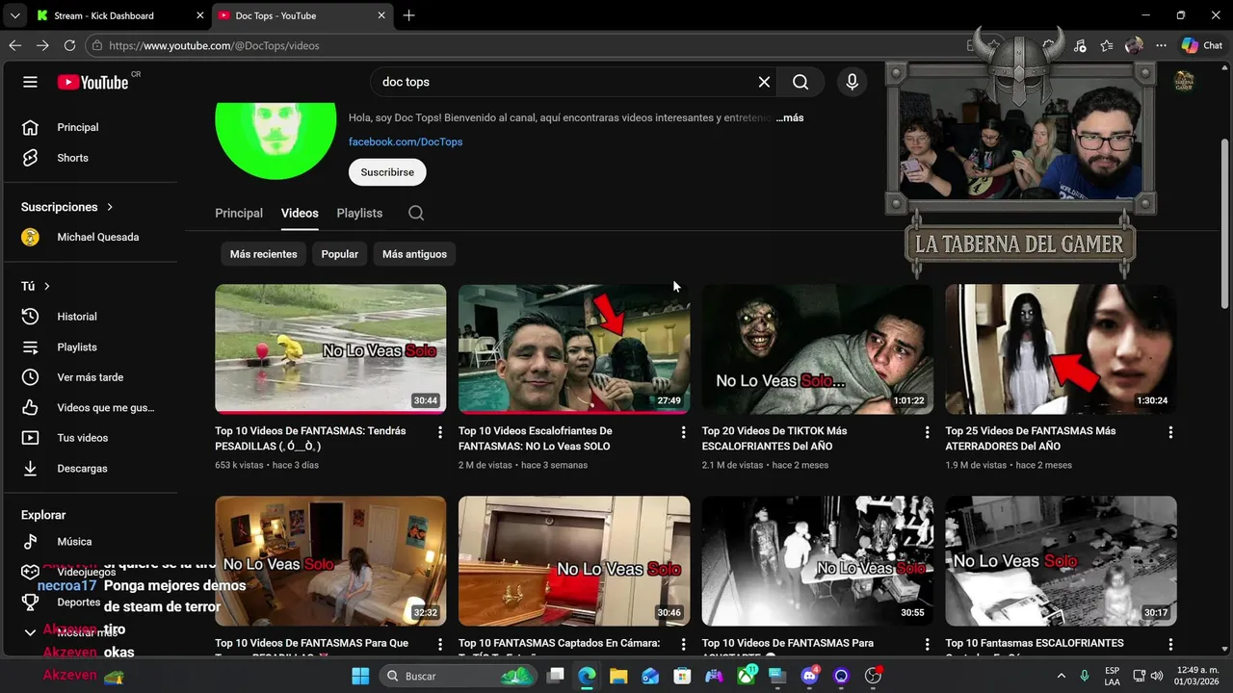Open the channel Playlists tab

pyautogui.click(x=359, y=213)
